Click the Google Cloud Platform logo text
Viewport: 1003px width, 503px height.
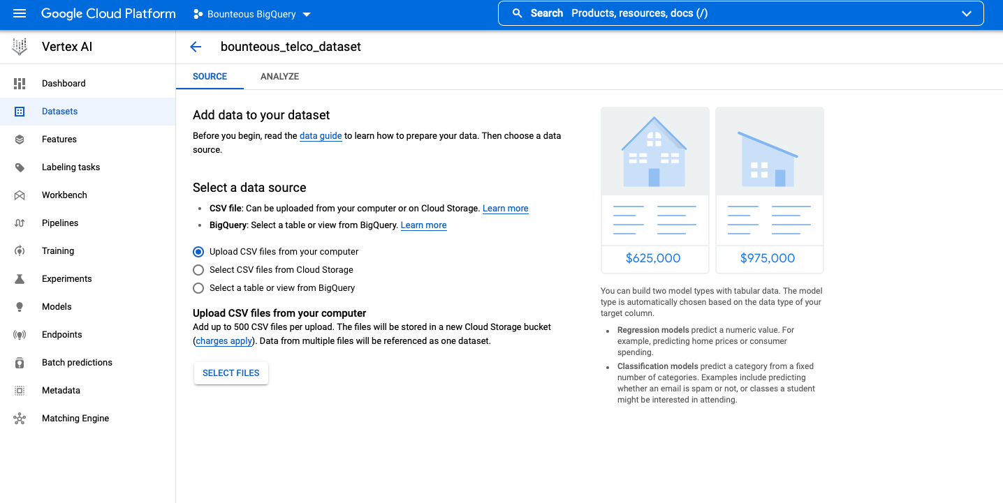pyautogui.click(x=108, y=14)
